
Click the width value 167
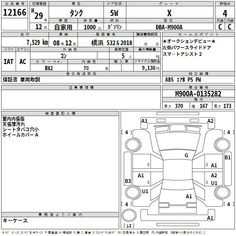tap(204, 106)
